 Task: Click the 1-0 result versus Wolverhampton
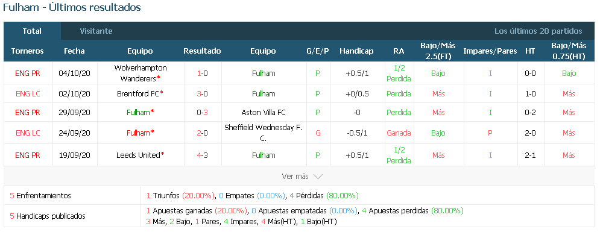[x=202, y=73]
